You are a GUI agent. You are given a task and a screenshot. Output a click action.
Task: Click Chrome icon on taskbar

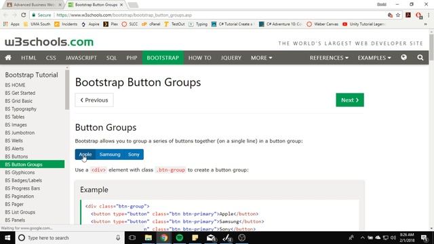pyautogui.click(x=164, y=238)
